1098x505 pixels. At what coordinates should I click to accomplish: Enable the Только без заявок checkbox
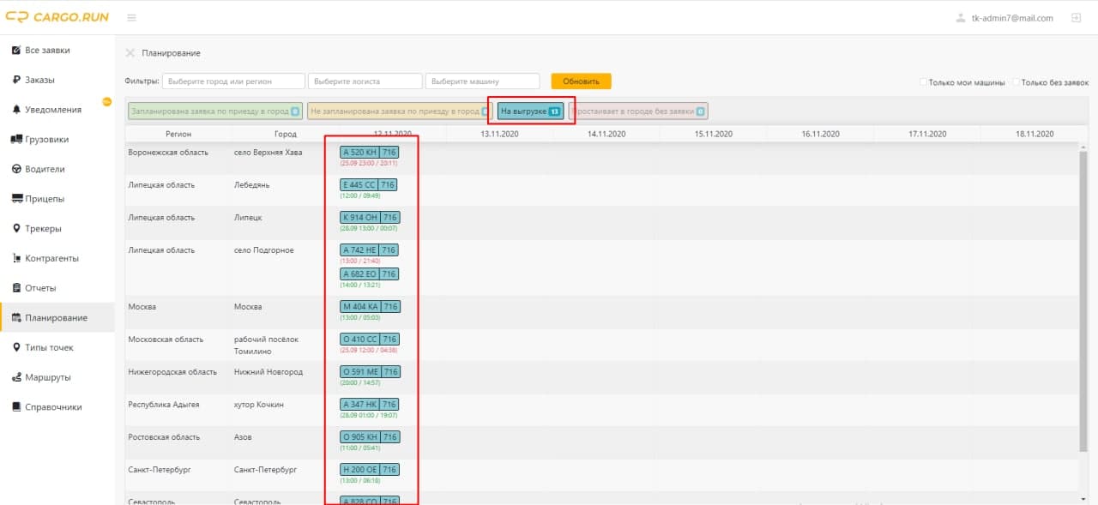click(x=1016, y=82)
